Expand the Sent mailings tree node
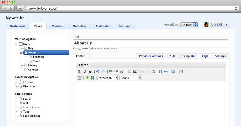This screenshot has height=126, width=241. [x=16, y=116]
